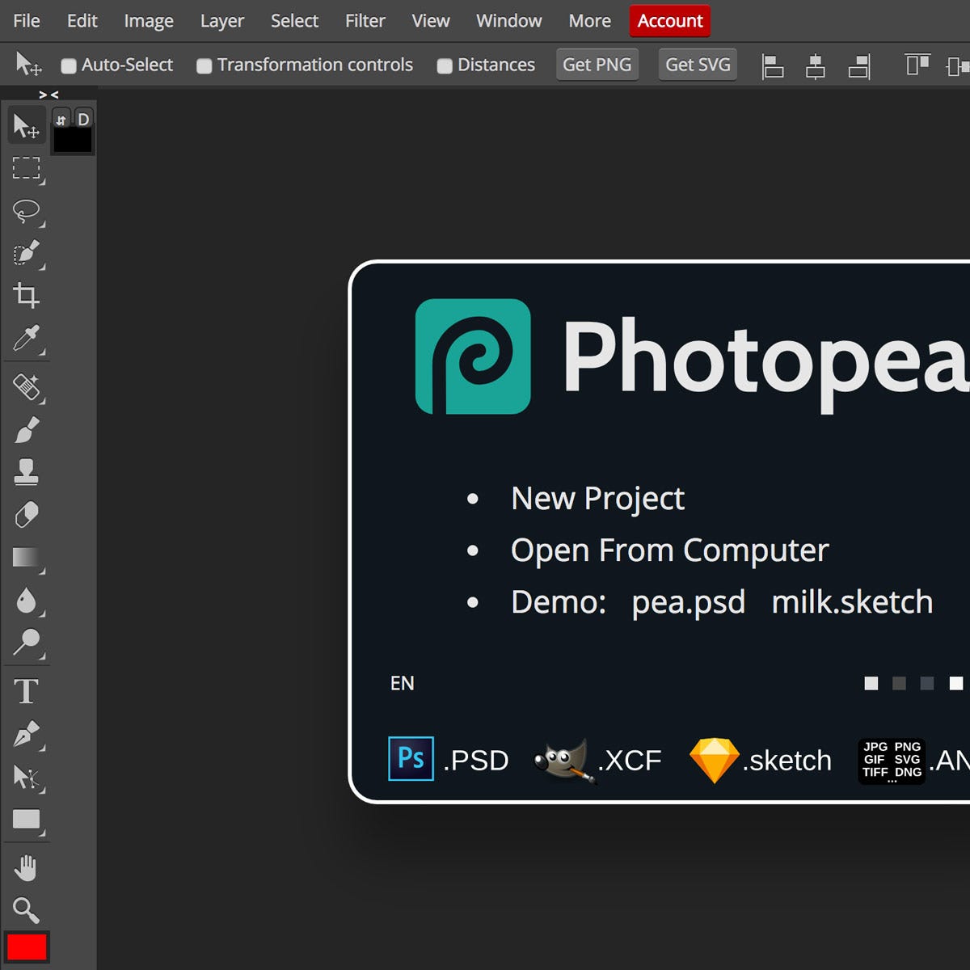Screen dimensions: 970x970
Task: Enable the Auto-Select checkbox
Action: coord(69,66)
